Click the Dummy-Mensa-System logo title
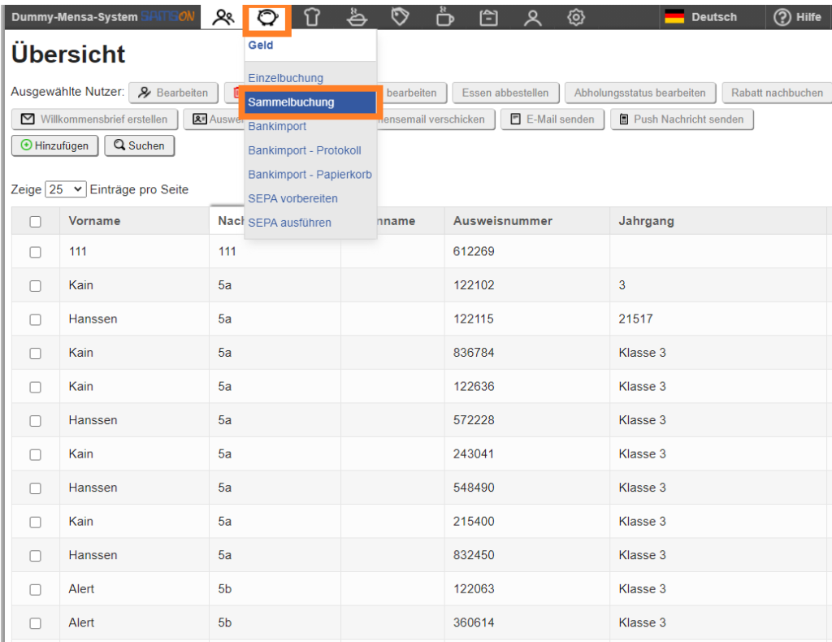Image resolution: width=832 pixels, height=642 pixels. tap(103, 17)
